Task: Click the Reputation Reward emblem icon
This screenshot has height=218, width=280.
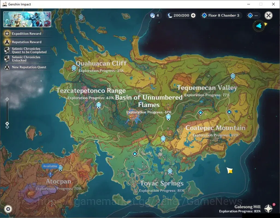Action: (7, 42)
